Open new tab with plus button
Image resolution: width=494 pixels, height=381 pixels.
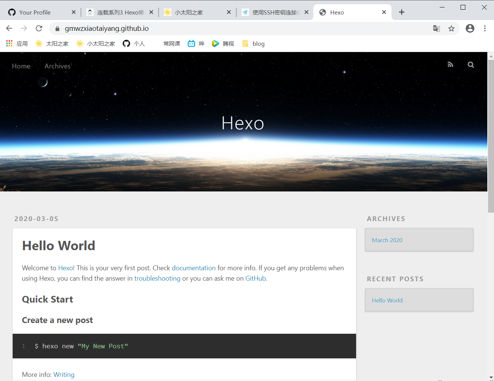pyautogui.click(x=401, y=12)
